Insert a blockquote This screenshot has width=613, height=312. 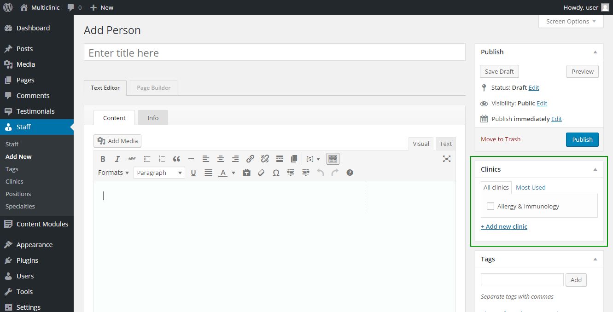[176, 159]
